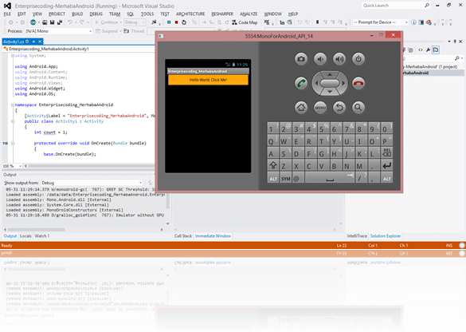Stop debugging with the red square
466x332 pixels.
click(176, 22)
